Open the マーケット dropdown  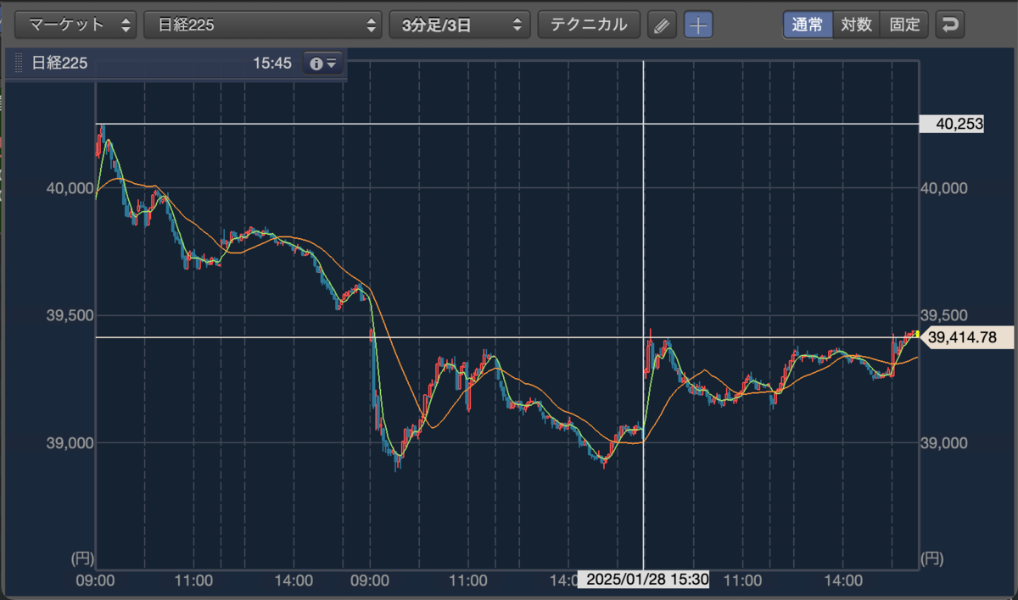tap(76, 25)
